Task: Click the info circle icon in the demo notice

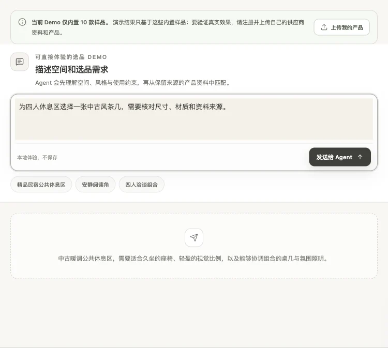Action: click(x=22, y=22)
